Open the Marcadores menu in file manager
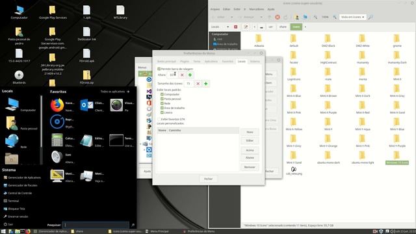 (257, 9)
